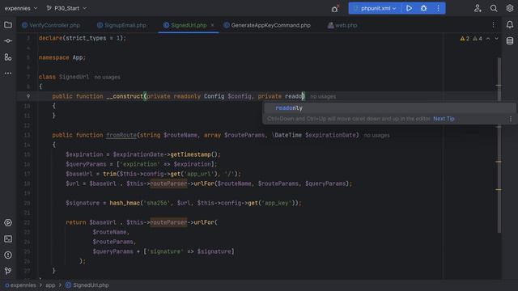Click the Next Tip link
The height and width of the screenshot is (291, 518).
tap(444, 119)
